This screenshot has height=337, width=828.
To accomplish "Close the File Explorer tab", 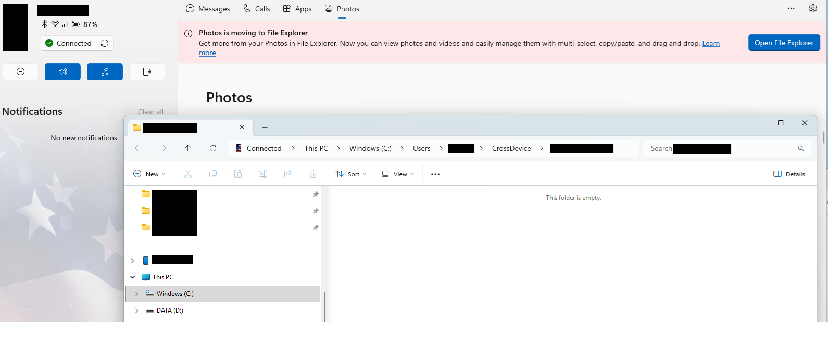I will tap(242, 127).
